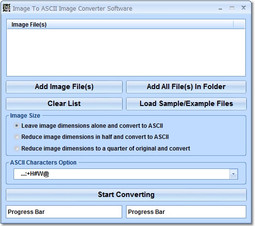Close the Image To ASCII window
This screenshot has width=255, height=227.
coord(243,8)
